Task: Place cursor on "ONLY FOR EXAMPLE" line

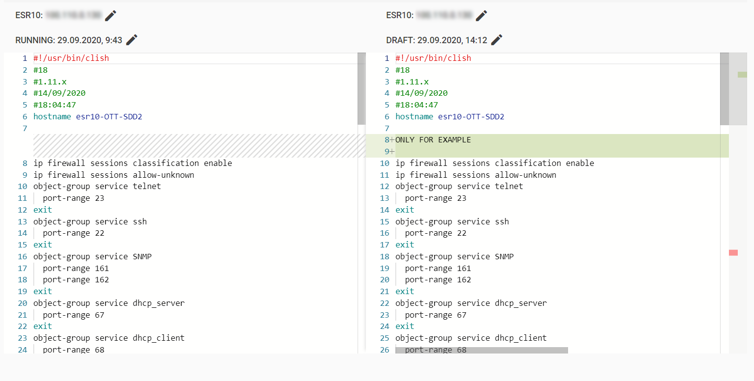Action: 433,140
